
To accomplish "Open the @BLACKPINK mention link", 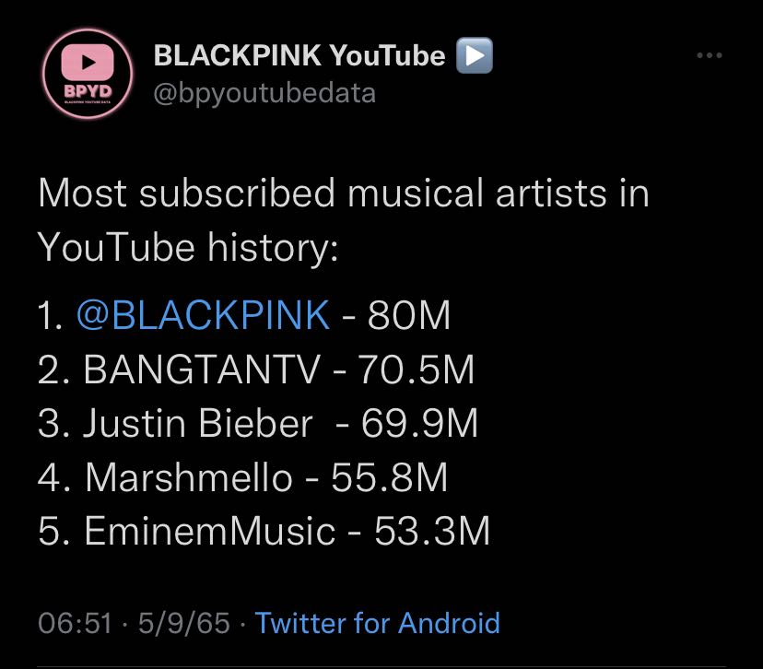I will pos(203,316).
